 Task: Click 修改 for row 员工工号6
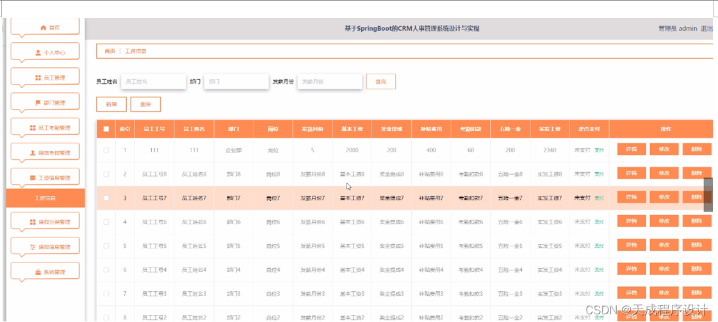(x=664, y=221)
